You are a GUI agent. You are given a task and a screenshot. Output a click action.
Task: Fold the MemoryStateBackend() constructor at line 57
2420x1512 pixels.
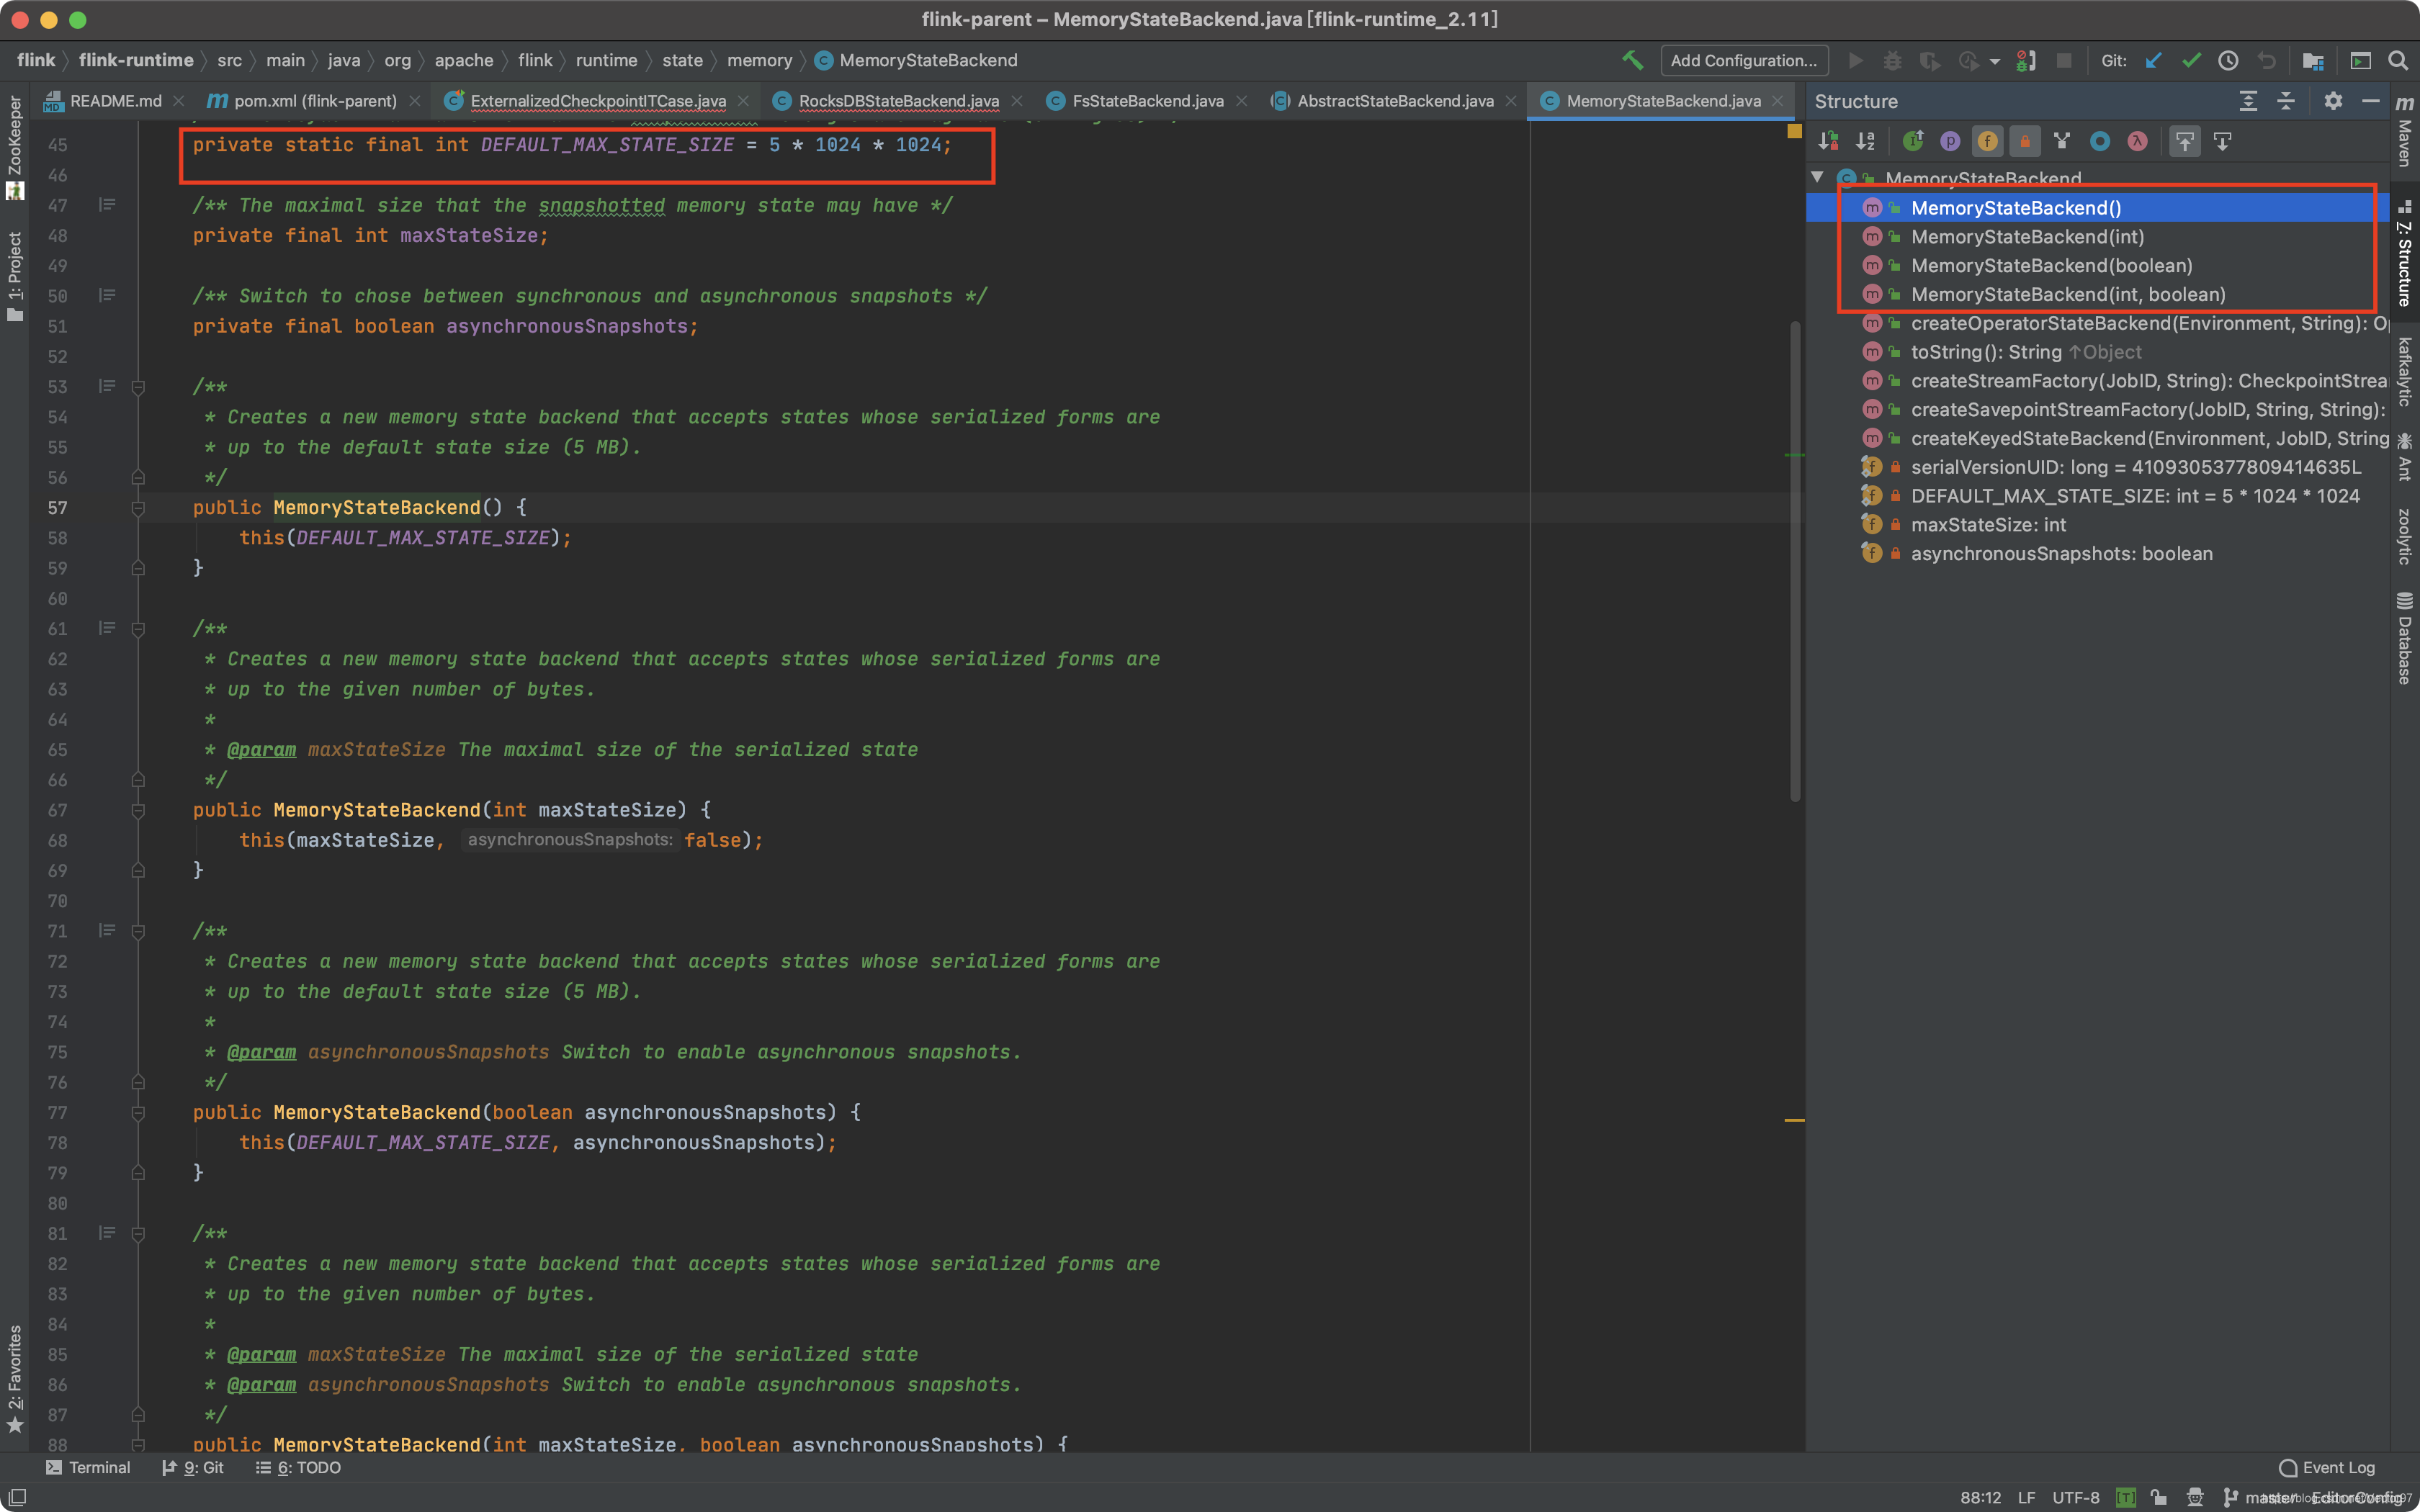(138, 508)
